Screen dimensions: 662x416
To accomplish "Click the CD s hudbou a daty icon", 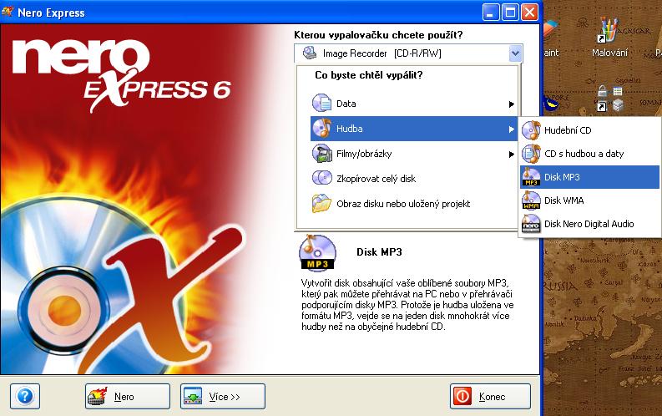I will click(x=531, y=154).
